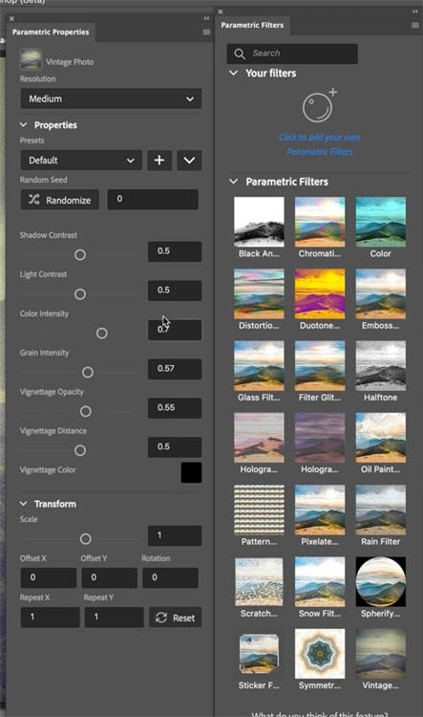Select the Distortion filter thumbnail
Image resolution: width=423 pixels, height=717 pixels.
[259, 293]
